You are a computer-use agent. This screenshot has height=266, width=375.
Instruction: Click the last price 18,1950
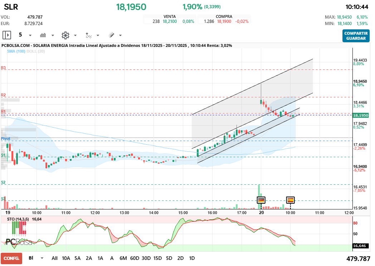click(131, 7)
